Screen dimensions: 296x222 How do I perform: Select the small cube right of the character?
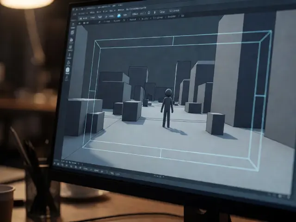(216, 123)
